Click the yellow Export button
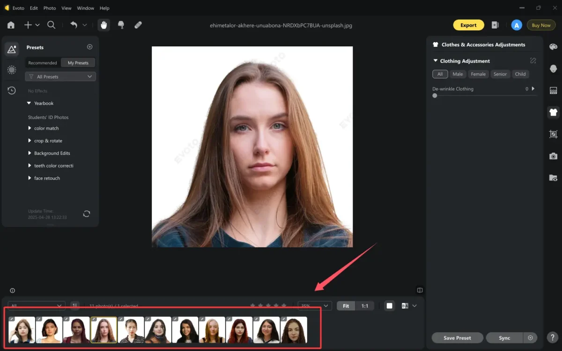The width and height of the screenshot is (562, 351). tap(468, 25)
